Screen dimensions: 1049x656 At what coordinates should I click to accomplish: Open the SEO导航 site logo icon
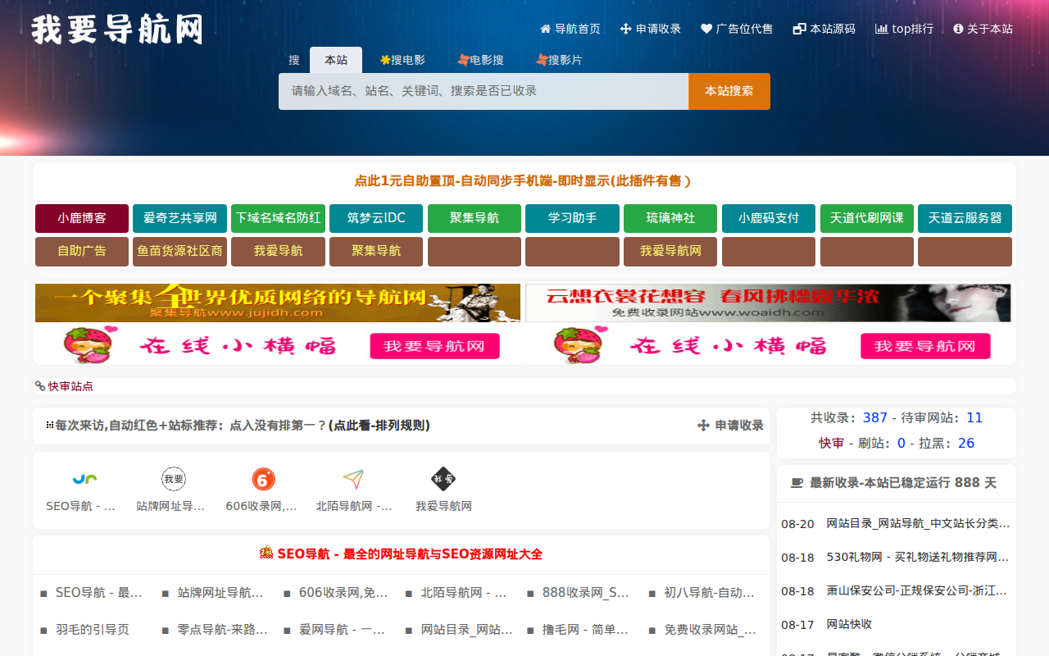(84, 479)
